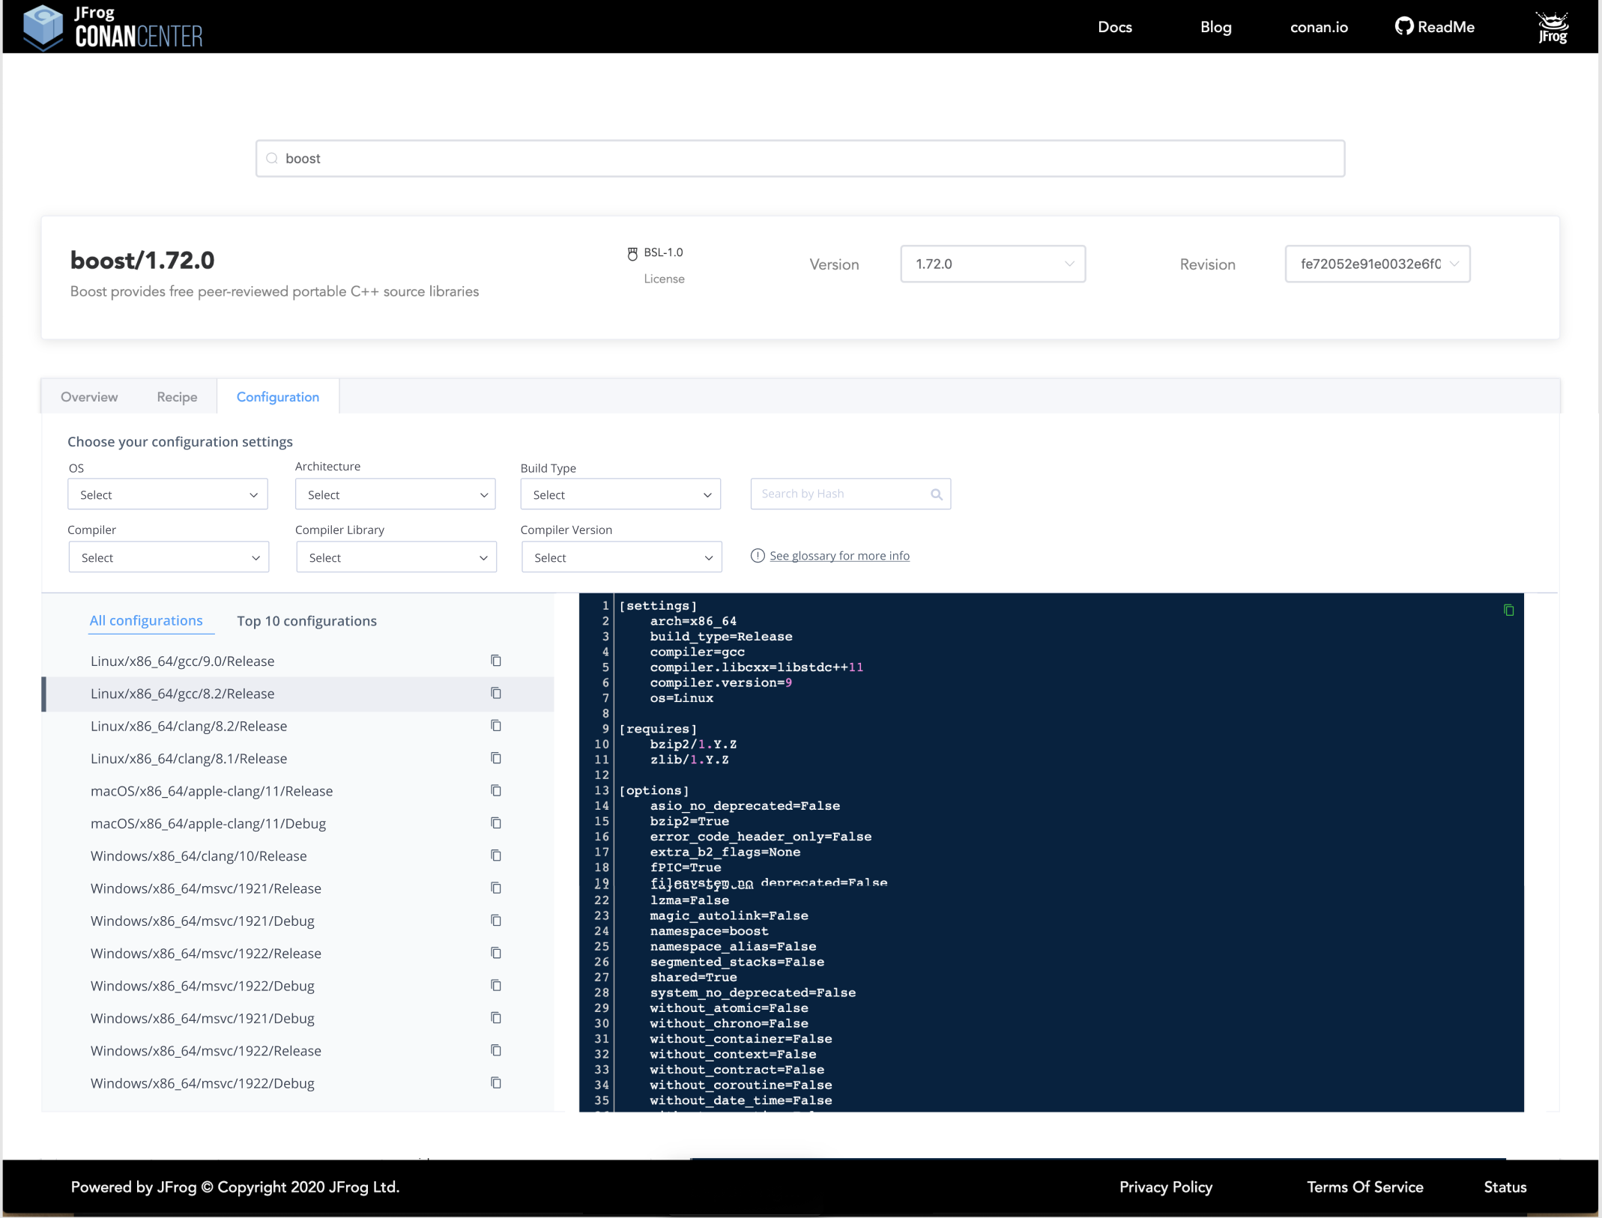
Task: Open the Status footer link
Action: click(x=1505, y=1187)
